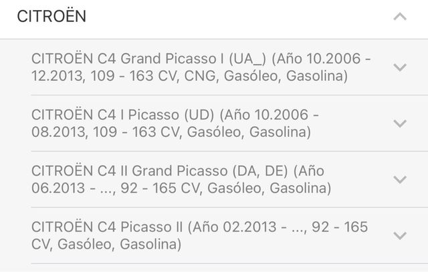Select CITROËN C4 Picasso II title
Image resolution: width=428 pixels, height=272 pixels.
click(x=107, y=227)
